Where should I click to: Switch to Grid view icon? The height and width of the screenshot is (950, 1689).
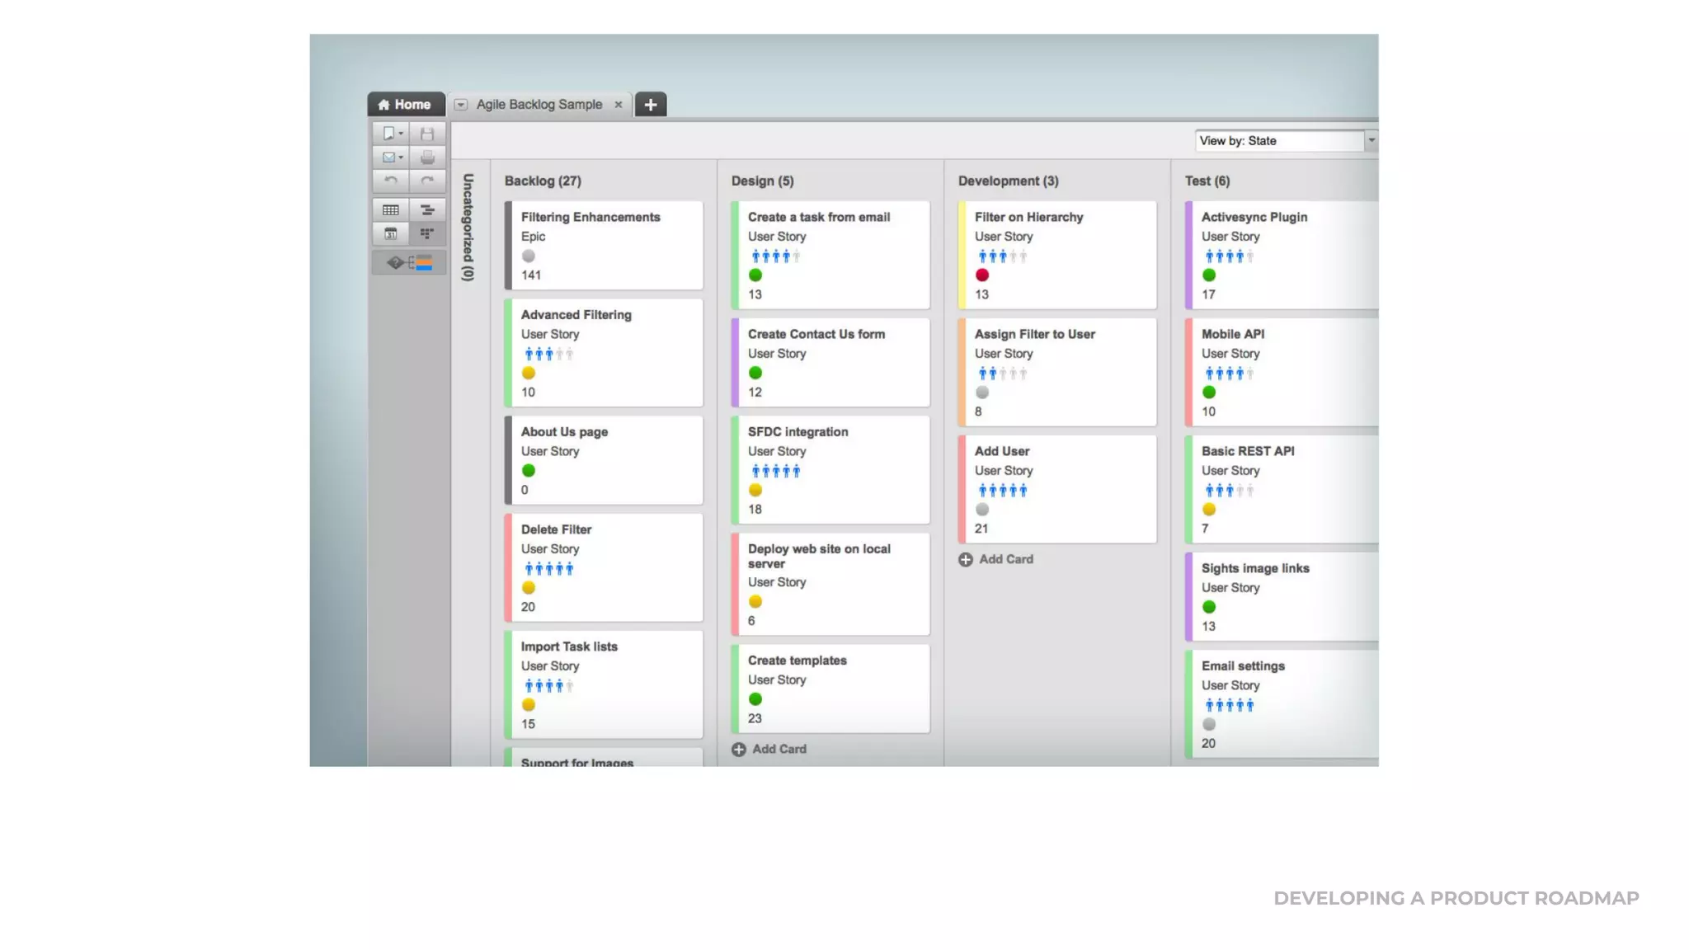[x=391, y=210]
